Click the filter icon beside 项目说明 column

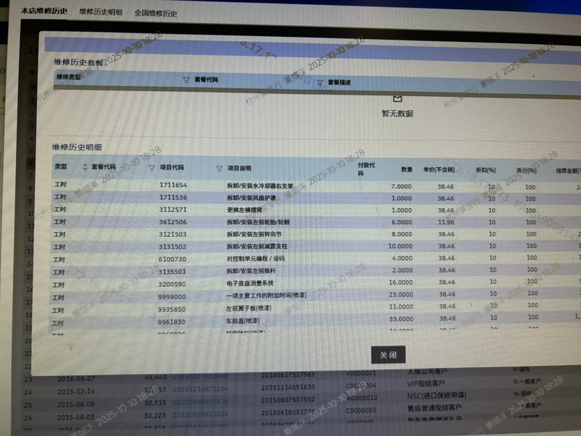(x=219, y=169)
